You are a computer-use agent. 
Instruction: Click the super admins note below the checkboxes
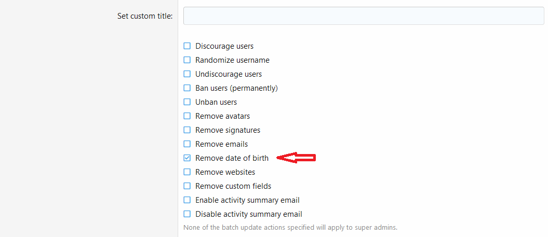click(x=290, y=227)
